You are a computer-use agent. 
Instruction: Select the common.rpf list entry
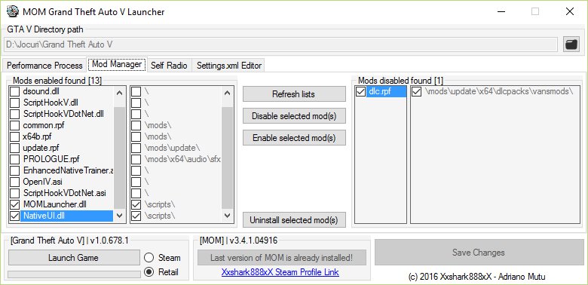[44, 125]
